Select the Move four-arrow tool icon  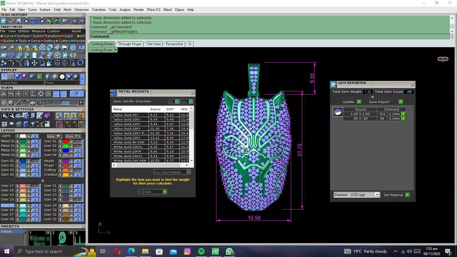[x=34, y=63]
